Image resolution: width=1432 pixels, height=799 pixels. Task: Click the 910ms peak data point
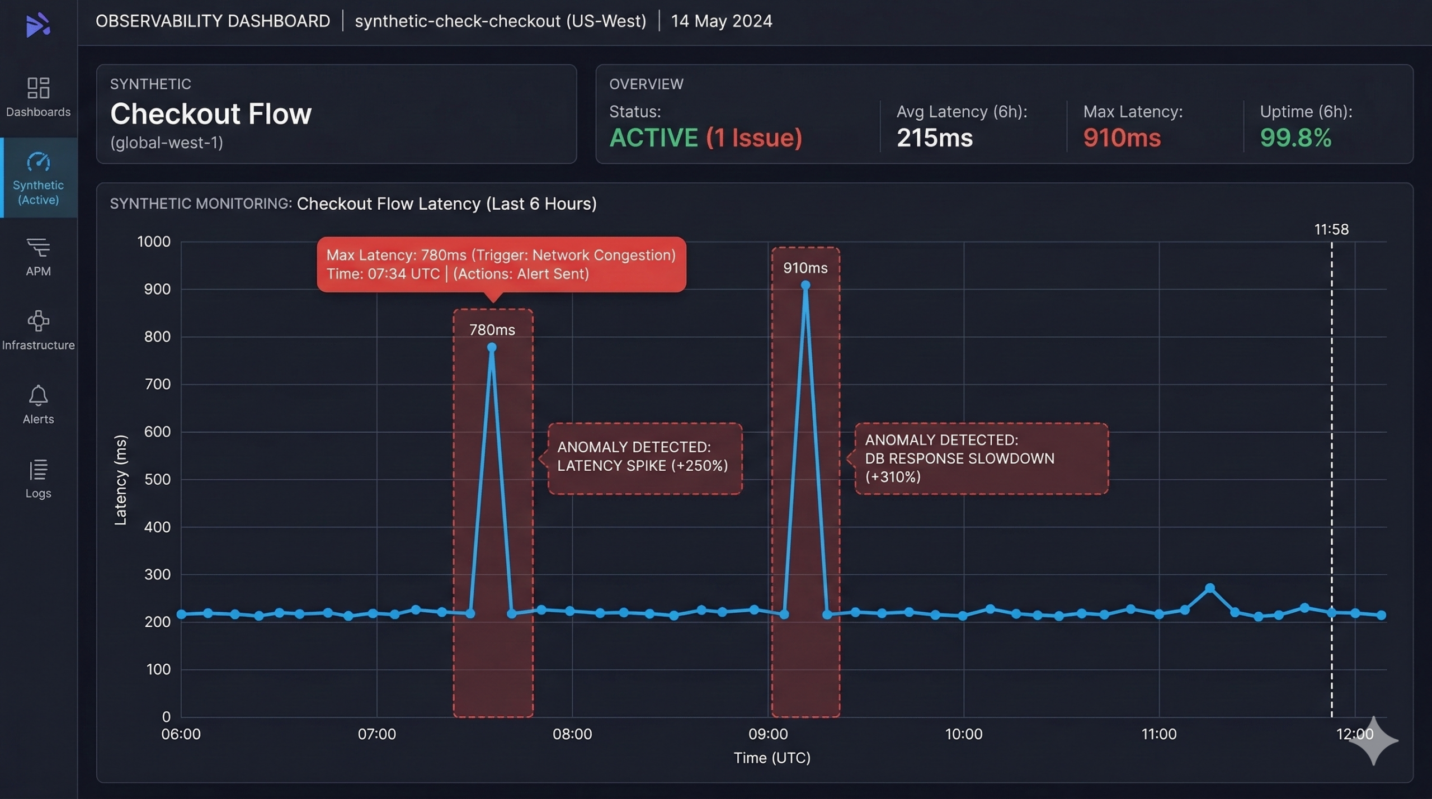805,285
